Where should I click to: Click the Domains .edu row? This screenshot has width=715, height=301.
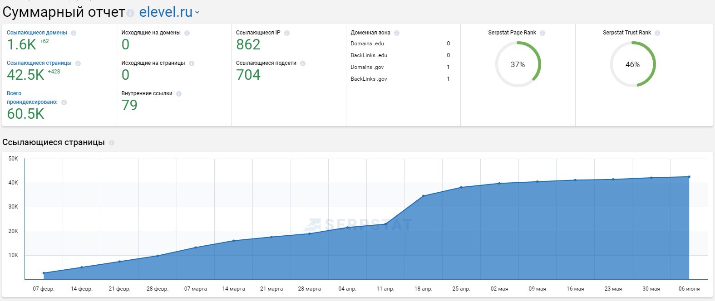400,44
